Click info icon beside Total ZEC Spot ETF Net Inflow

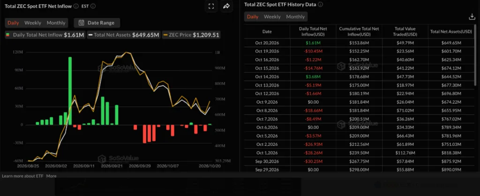click(76, 6)
